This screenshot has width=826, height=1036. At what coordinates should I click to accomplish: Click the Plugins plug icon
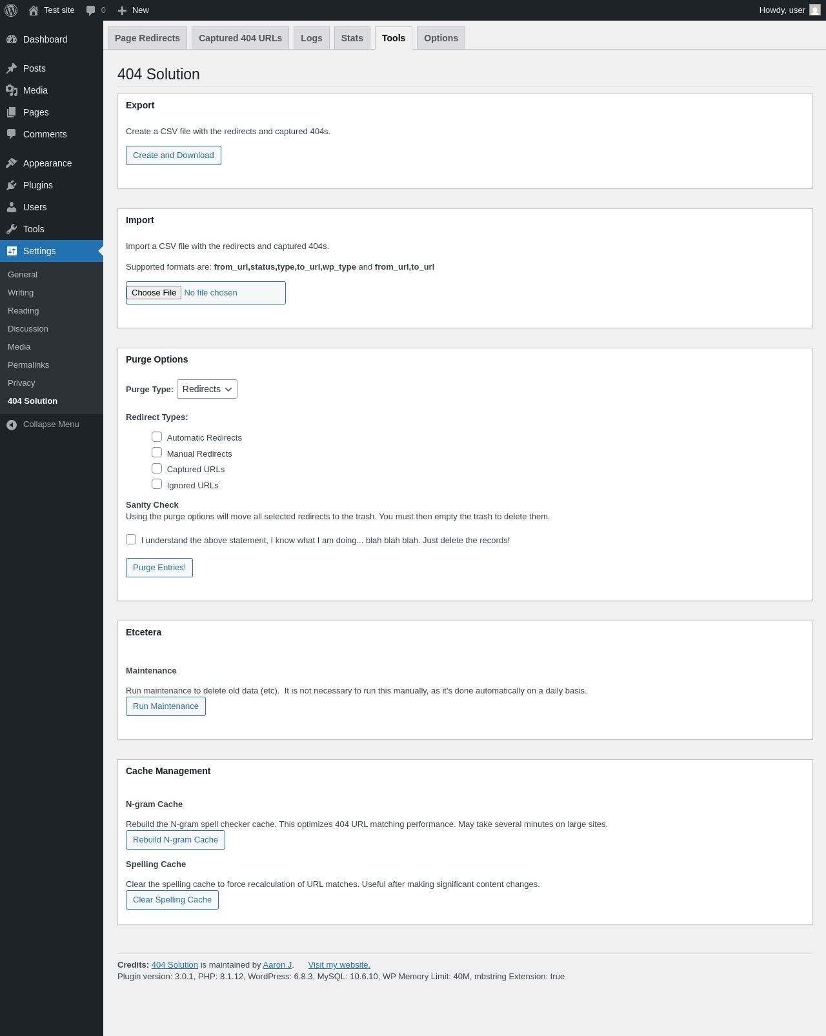point(12,185)
